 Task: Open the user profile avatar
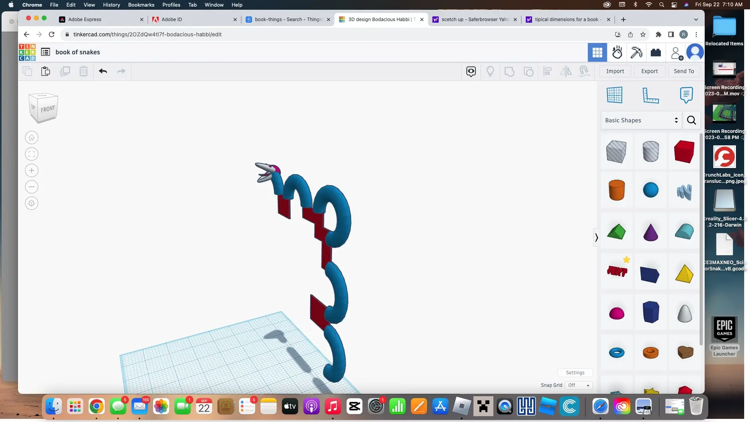695,52
